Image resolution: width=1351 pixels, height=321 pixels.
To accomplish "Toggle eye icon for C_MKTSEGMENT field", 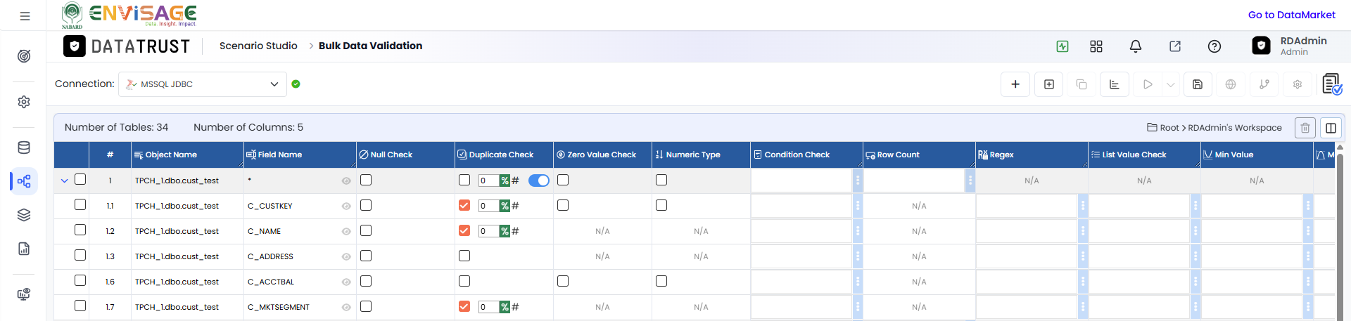I will pyautogui.click(x=346, y=308).
